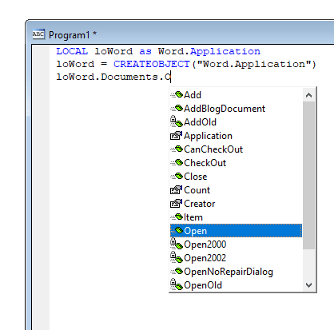Click the method icon beside Item
Viewport: 334px width, 330px height.
pyautogui.click(x=177, y=217)
